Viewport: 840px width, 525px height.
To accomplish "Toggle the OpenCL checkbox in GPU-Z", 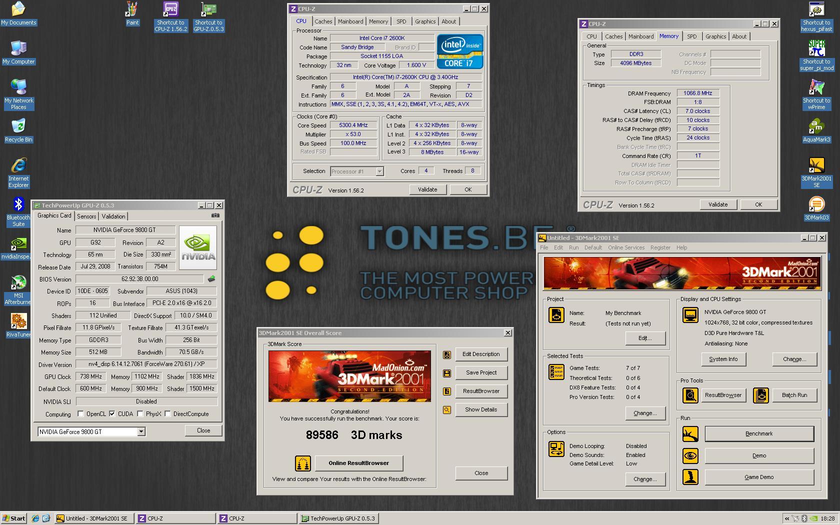I will (80, 414).
